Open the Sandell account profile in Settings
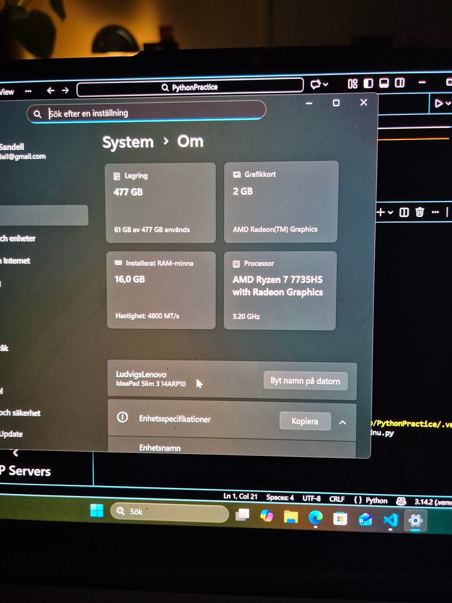The height and width of the screenshot is (603, 452). pos(23,151)
